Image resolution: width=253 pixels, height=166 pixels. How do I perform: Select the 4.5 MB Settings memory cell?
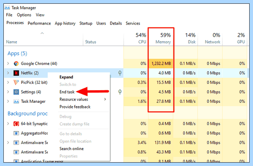click(161, 92)
